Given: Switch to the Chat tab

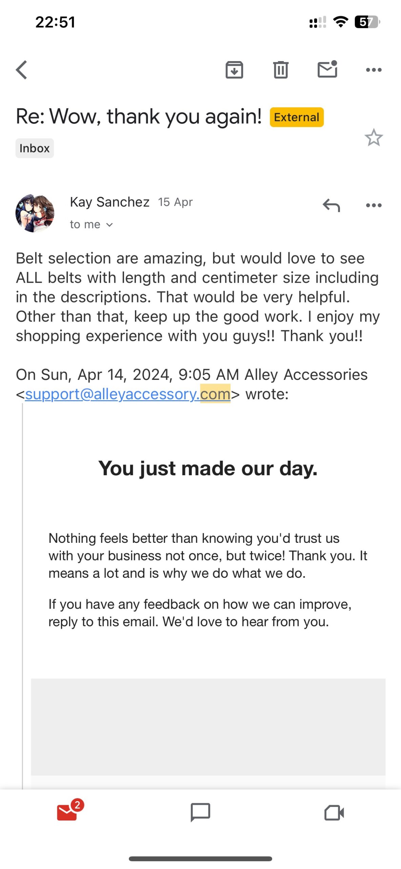Looking at the screenshot, I should click(200, 812).
